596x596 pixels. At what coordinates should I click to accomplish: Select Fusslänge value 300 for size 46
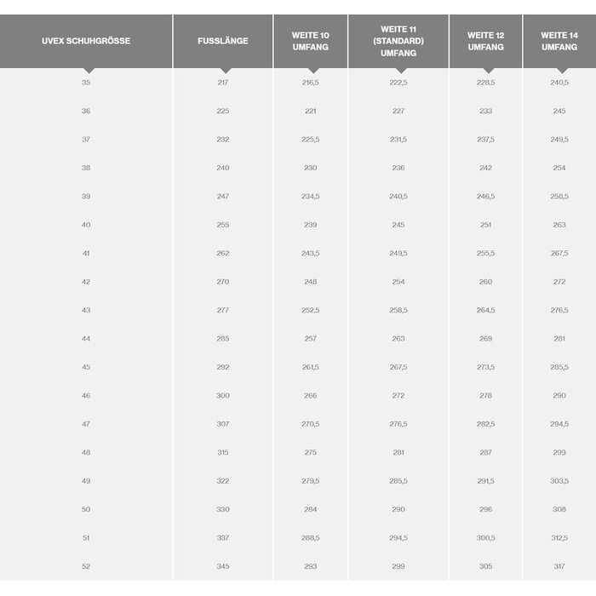pyautogui.click(x=223, y=396)
